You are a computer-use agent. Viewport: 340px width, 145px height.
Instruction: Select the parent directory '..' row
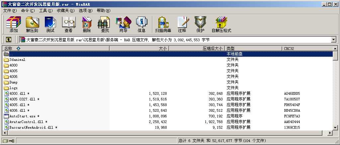pos(168,54)
